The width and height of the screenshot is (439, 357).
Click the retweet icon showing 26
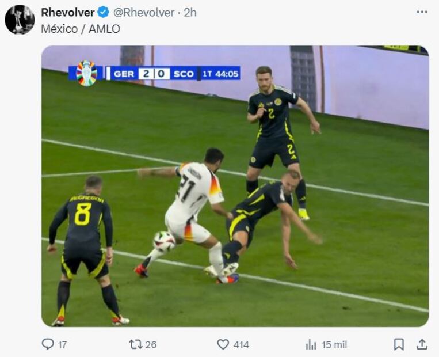136,344
